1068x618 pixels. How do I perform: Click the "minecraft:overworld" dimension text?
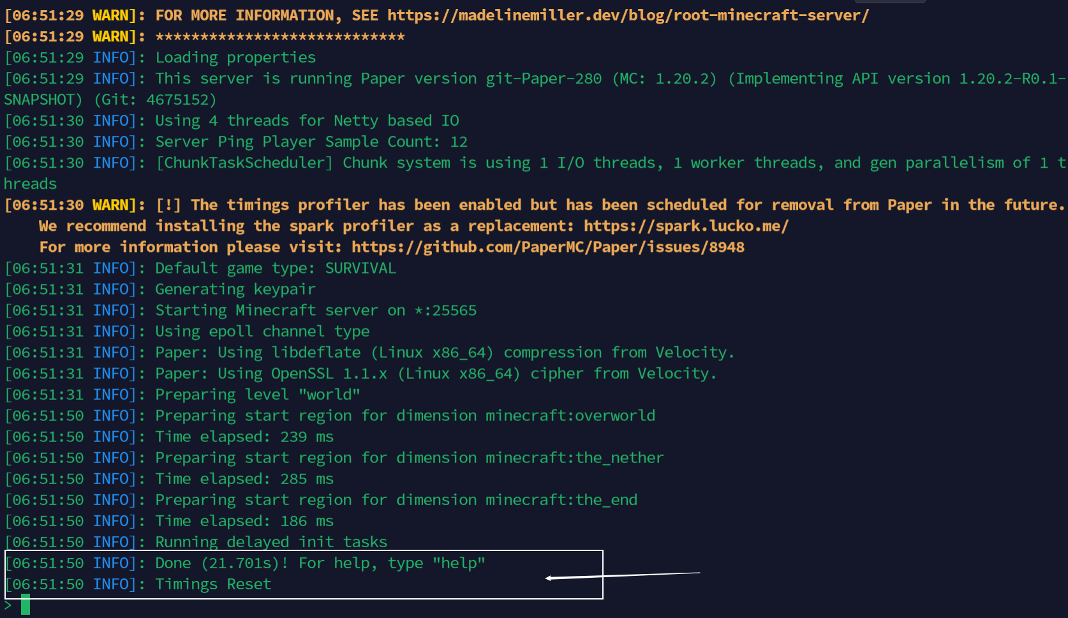click(x=570, y=416)
